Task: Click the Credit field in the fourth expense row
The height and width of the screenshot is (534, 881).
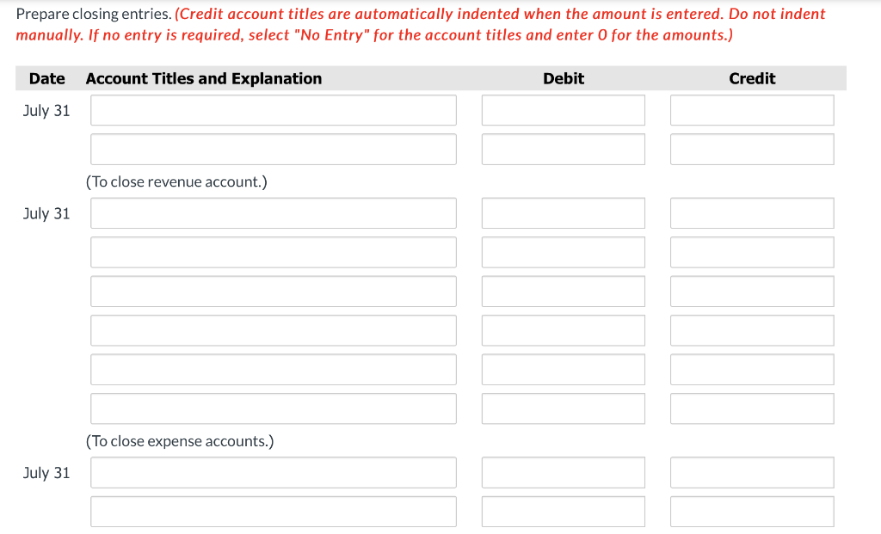Action: pos(751,329)
